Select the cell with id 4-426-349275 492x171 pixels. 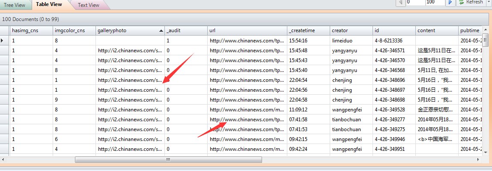(394, 129)
